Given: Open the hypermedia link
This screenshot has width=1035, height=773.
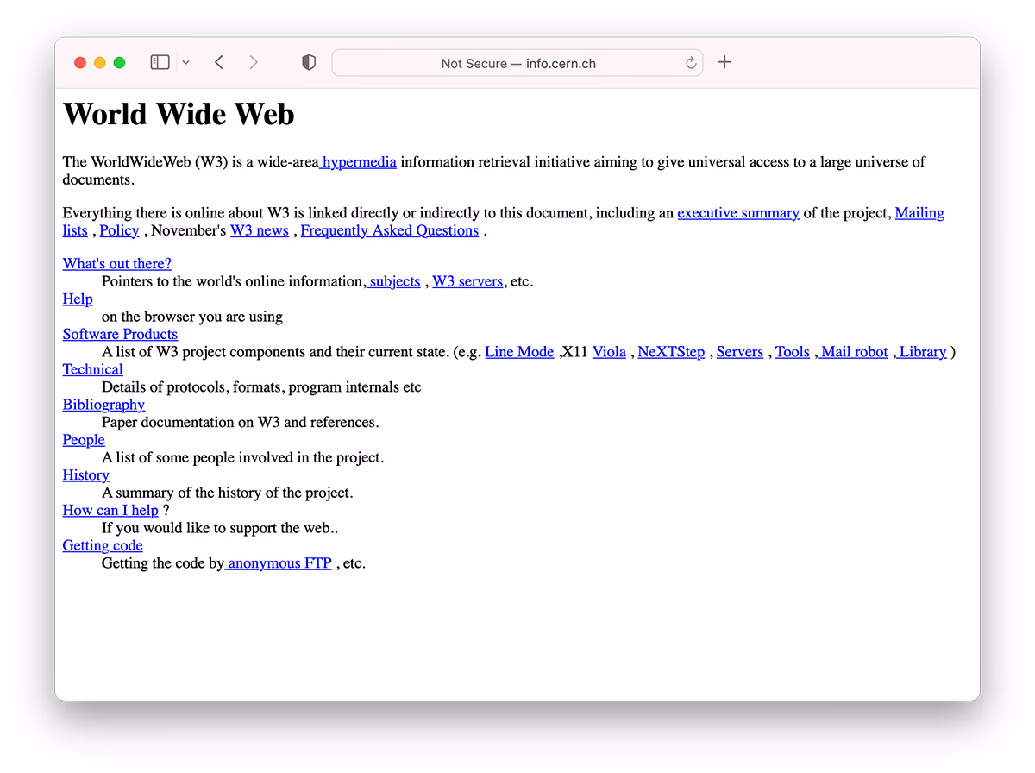Looking at the screenshot, I should coord(358,162).
